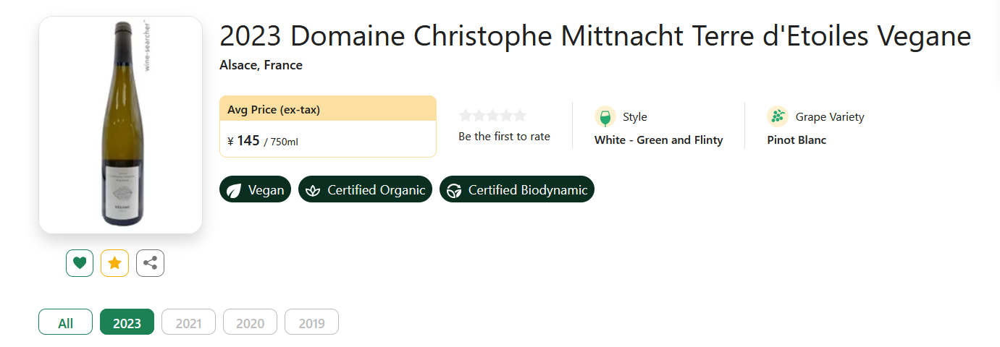This screenshot has width=1000, height=347.
Task: Select the All vintages tab
Action: pyautogui.click(x=65, y=322)
